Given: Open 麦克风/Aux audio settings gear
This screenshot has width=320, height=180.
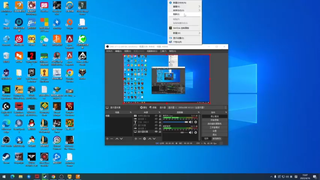Looking at the screenshot, I should click(x=196, y=122).
